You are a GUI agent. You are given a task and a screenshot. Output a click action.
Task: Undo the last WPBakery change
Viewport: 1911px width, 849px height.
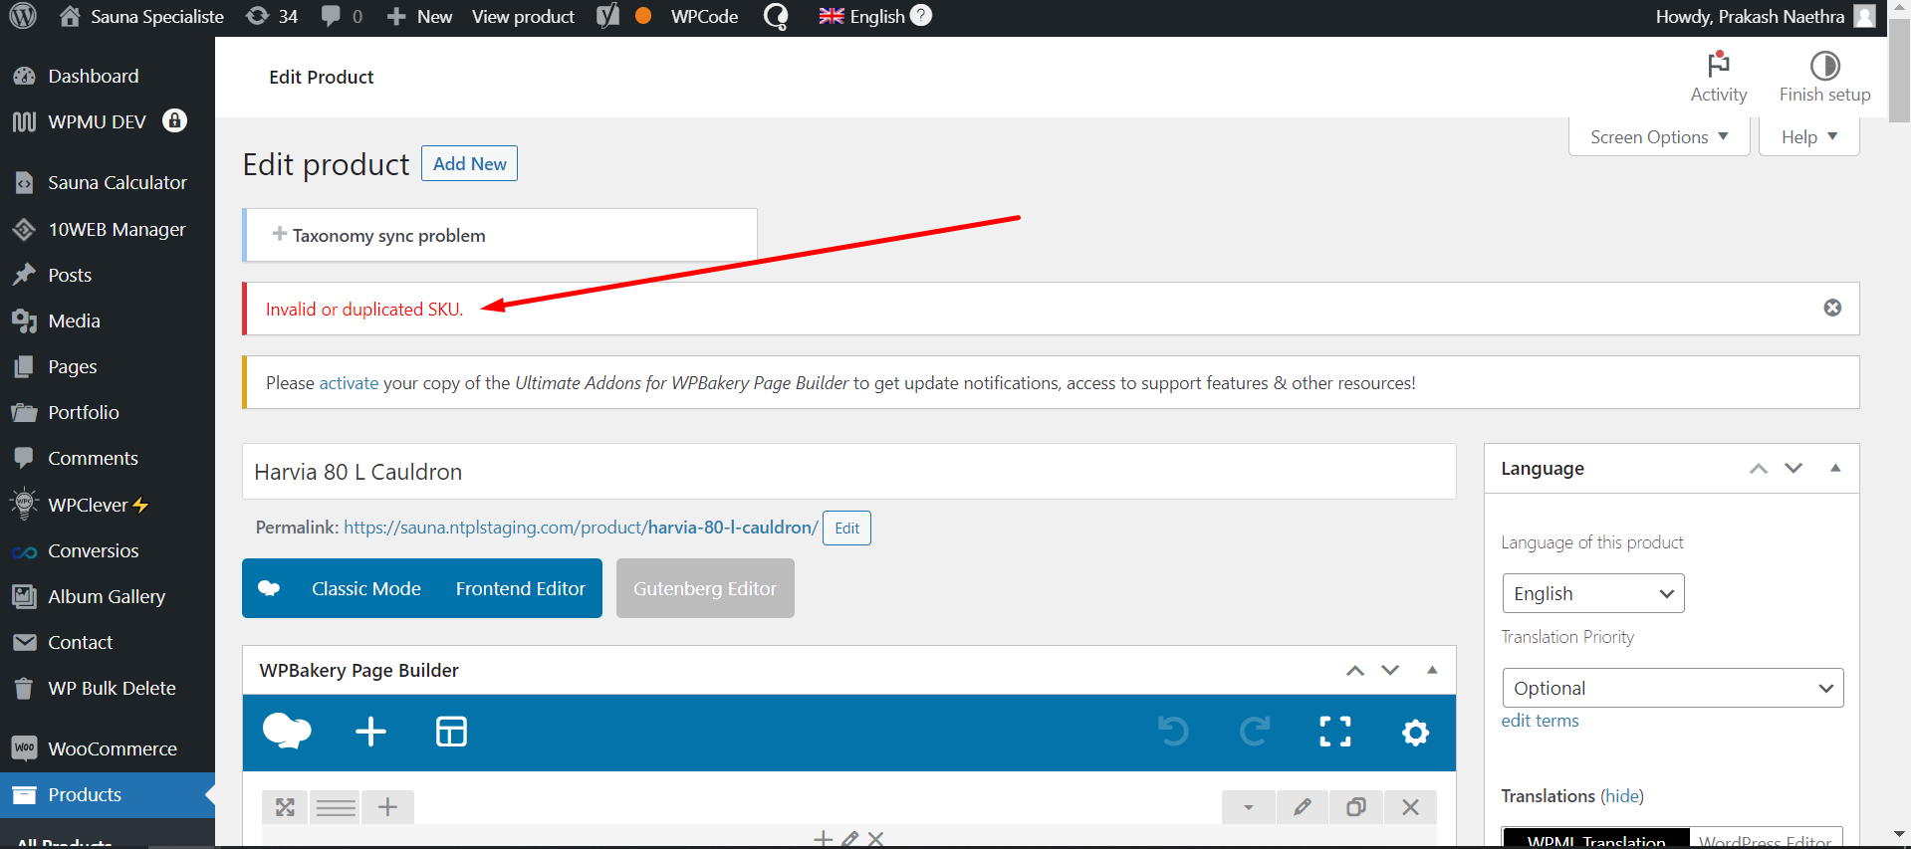click(1173, 732)
